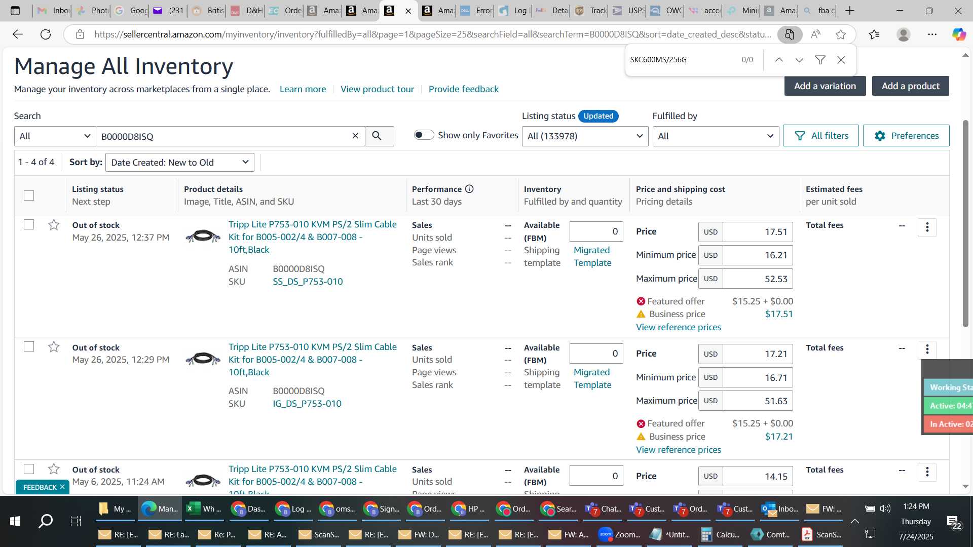Switch to the USPS browser tab
The width and height of the screenshot is (973, 547).
(x=628, y=11)
